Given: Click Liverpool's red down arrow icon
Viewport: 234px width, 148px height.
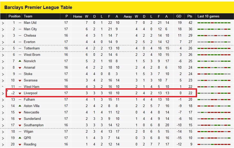Looking at the screenshot, I should 20,93.
